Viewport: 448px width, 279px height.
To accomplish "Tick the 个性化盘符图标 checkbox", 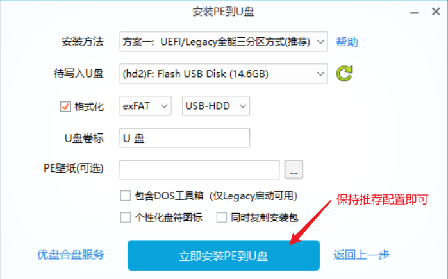I will (x=126, y=217).
